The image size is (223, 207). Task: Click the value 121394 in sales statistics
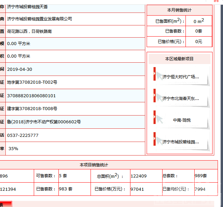coord(8,189)
